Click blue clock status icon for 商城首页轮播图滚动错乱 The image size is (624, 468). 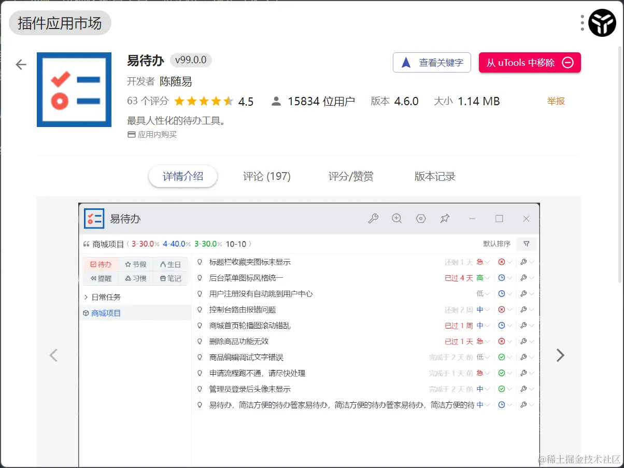(x=502, y=325)
